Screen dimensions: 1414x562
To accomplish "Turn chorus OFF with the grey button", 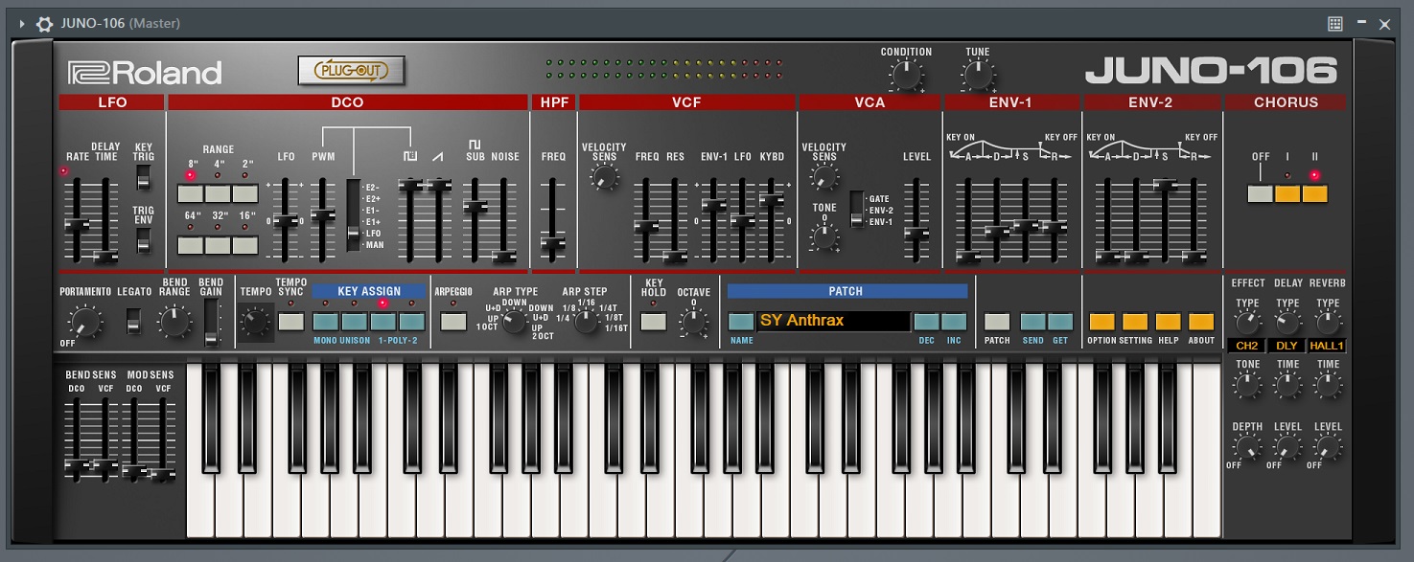I will [x=1260, y=193].
